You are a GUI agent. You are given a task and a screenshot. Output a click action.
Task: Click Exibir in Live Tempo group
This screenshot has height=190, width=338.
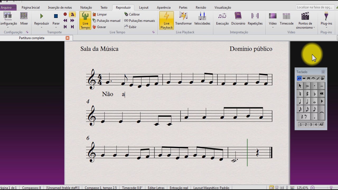[130, 27]
